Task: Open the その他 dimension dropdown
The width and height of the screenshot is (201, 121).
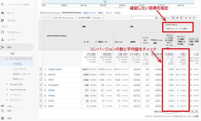Action: 118,13
